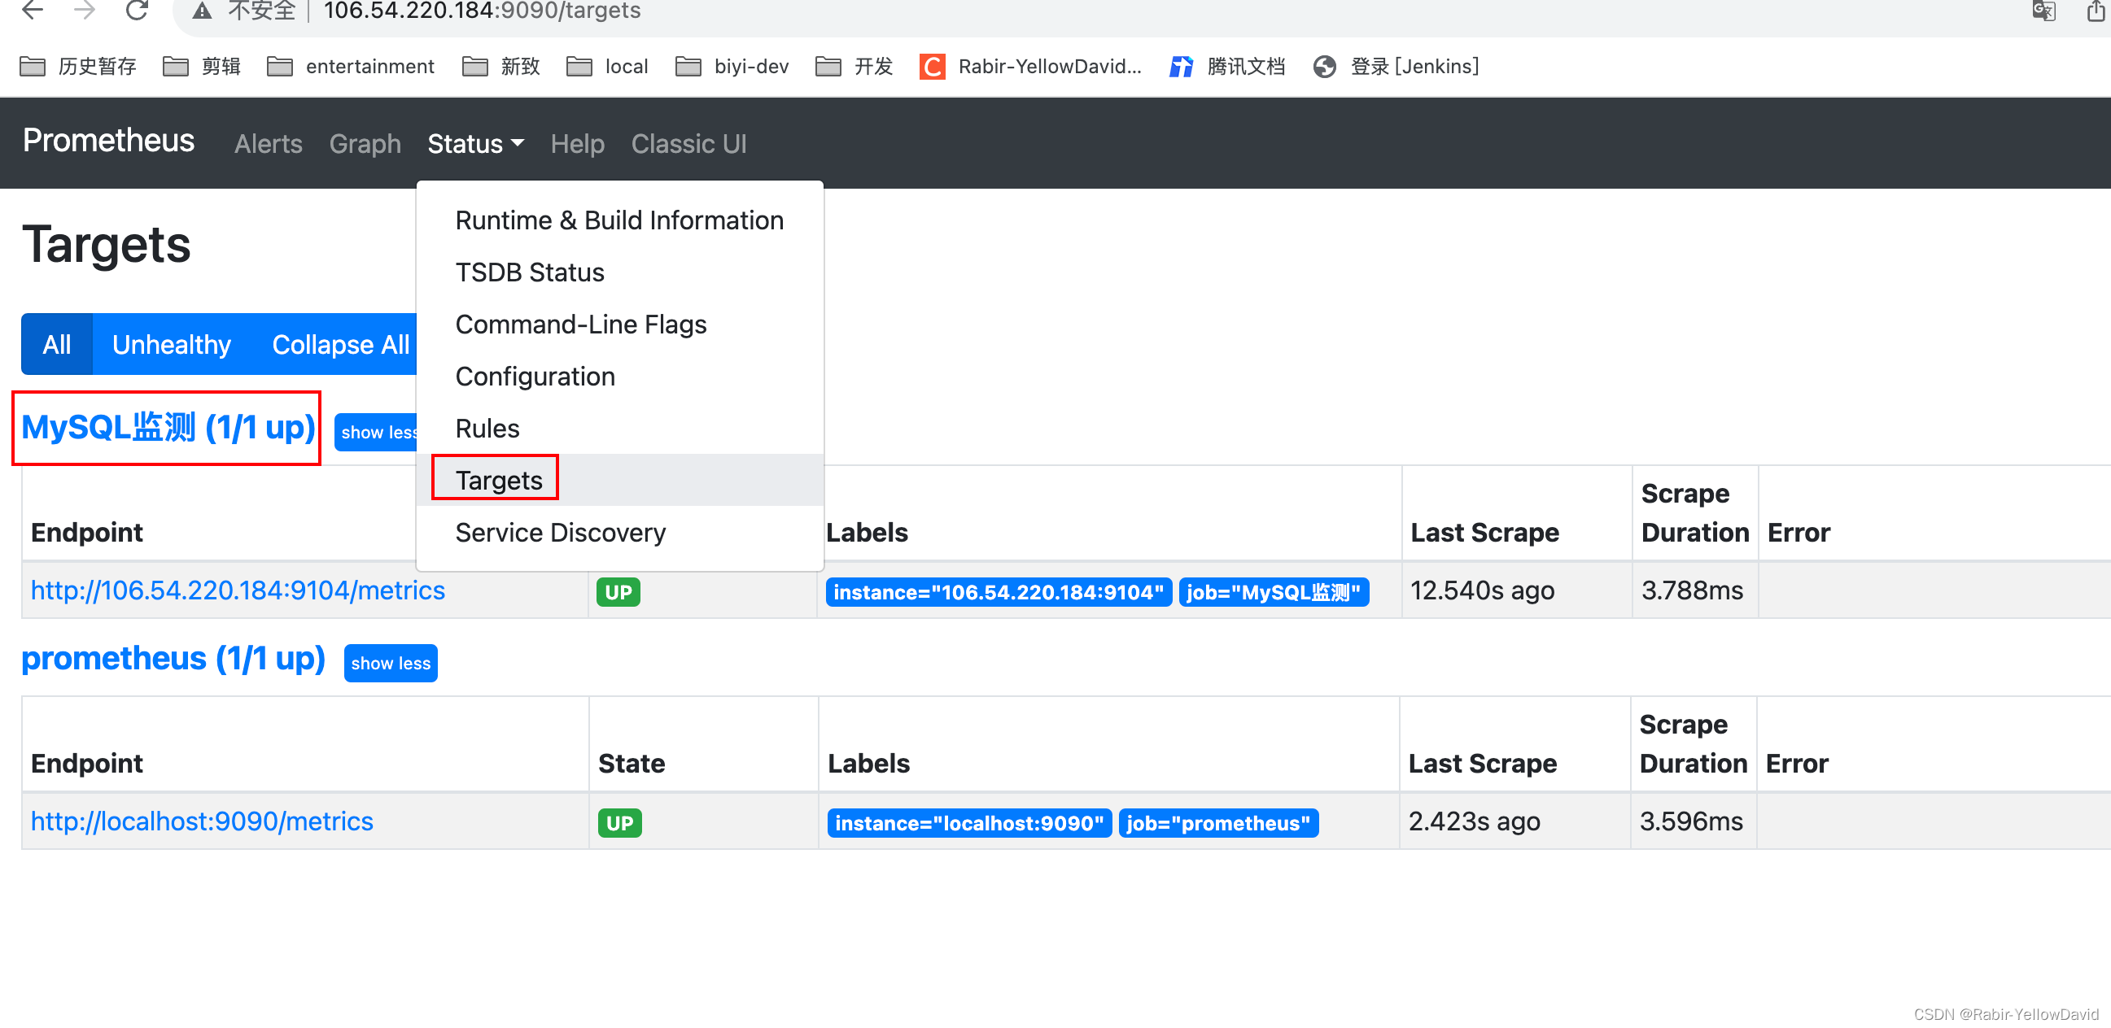Click the prometheus (1/1 up) heading link
The image size is (2111, 1028).
click(173, 659)
